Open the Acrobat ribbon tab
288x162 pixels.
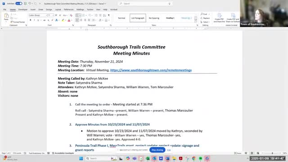click(x=114, y=9)
